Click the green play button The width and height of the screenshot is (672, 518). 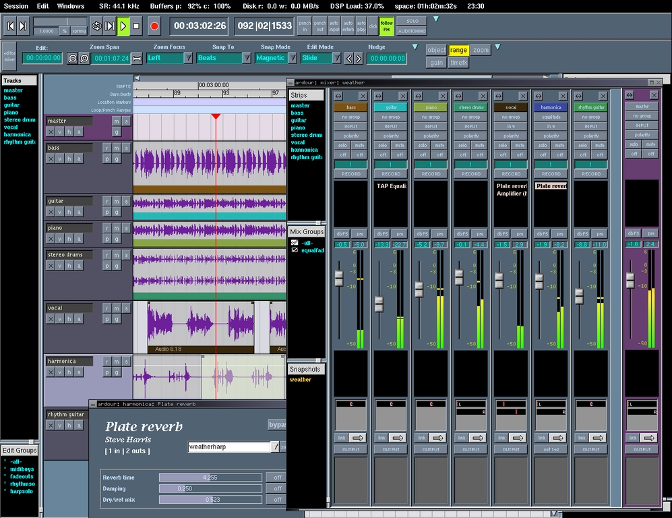coord(123,26)
